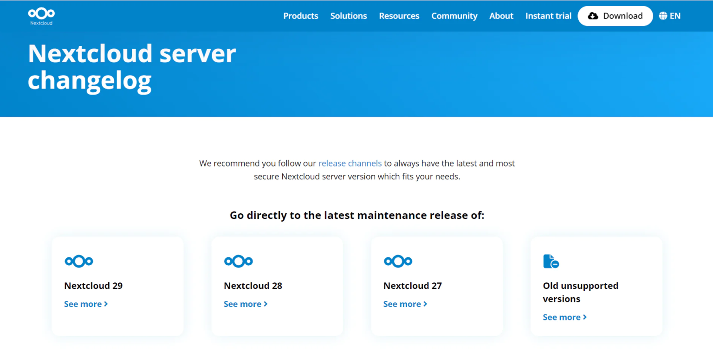The image size is (713, 351).
Task: Click the Nextcloud 28 card logo
Action: click(239, 261)
